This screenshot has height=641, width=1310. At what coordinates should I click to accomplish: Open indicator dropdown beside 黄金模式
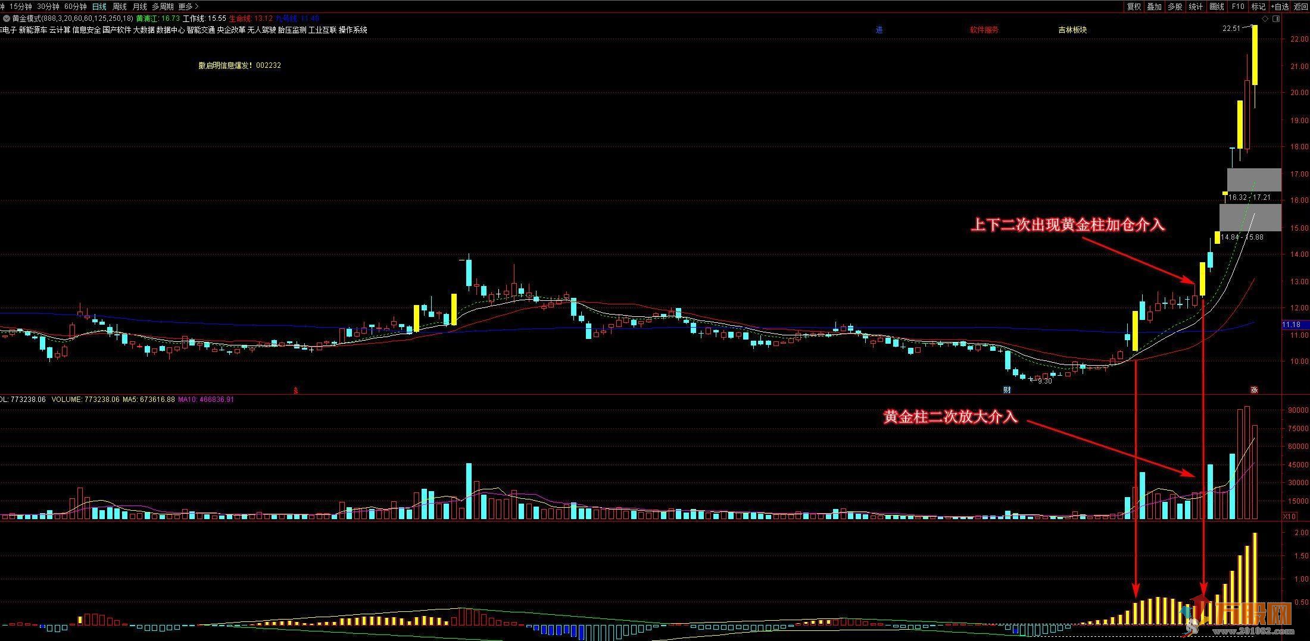[6, 18]
